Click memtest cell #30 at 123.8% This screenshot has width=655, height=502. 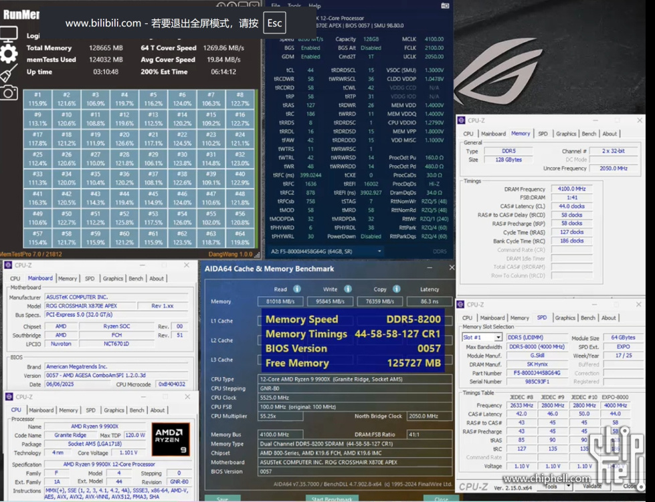click(x=182, y=158)
